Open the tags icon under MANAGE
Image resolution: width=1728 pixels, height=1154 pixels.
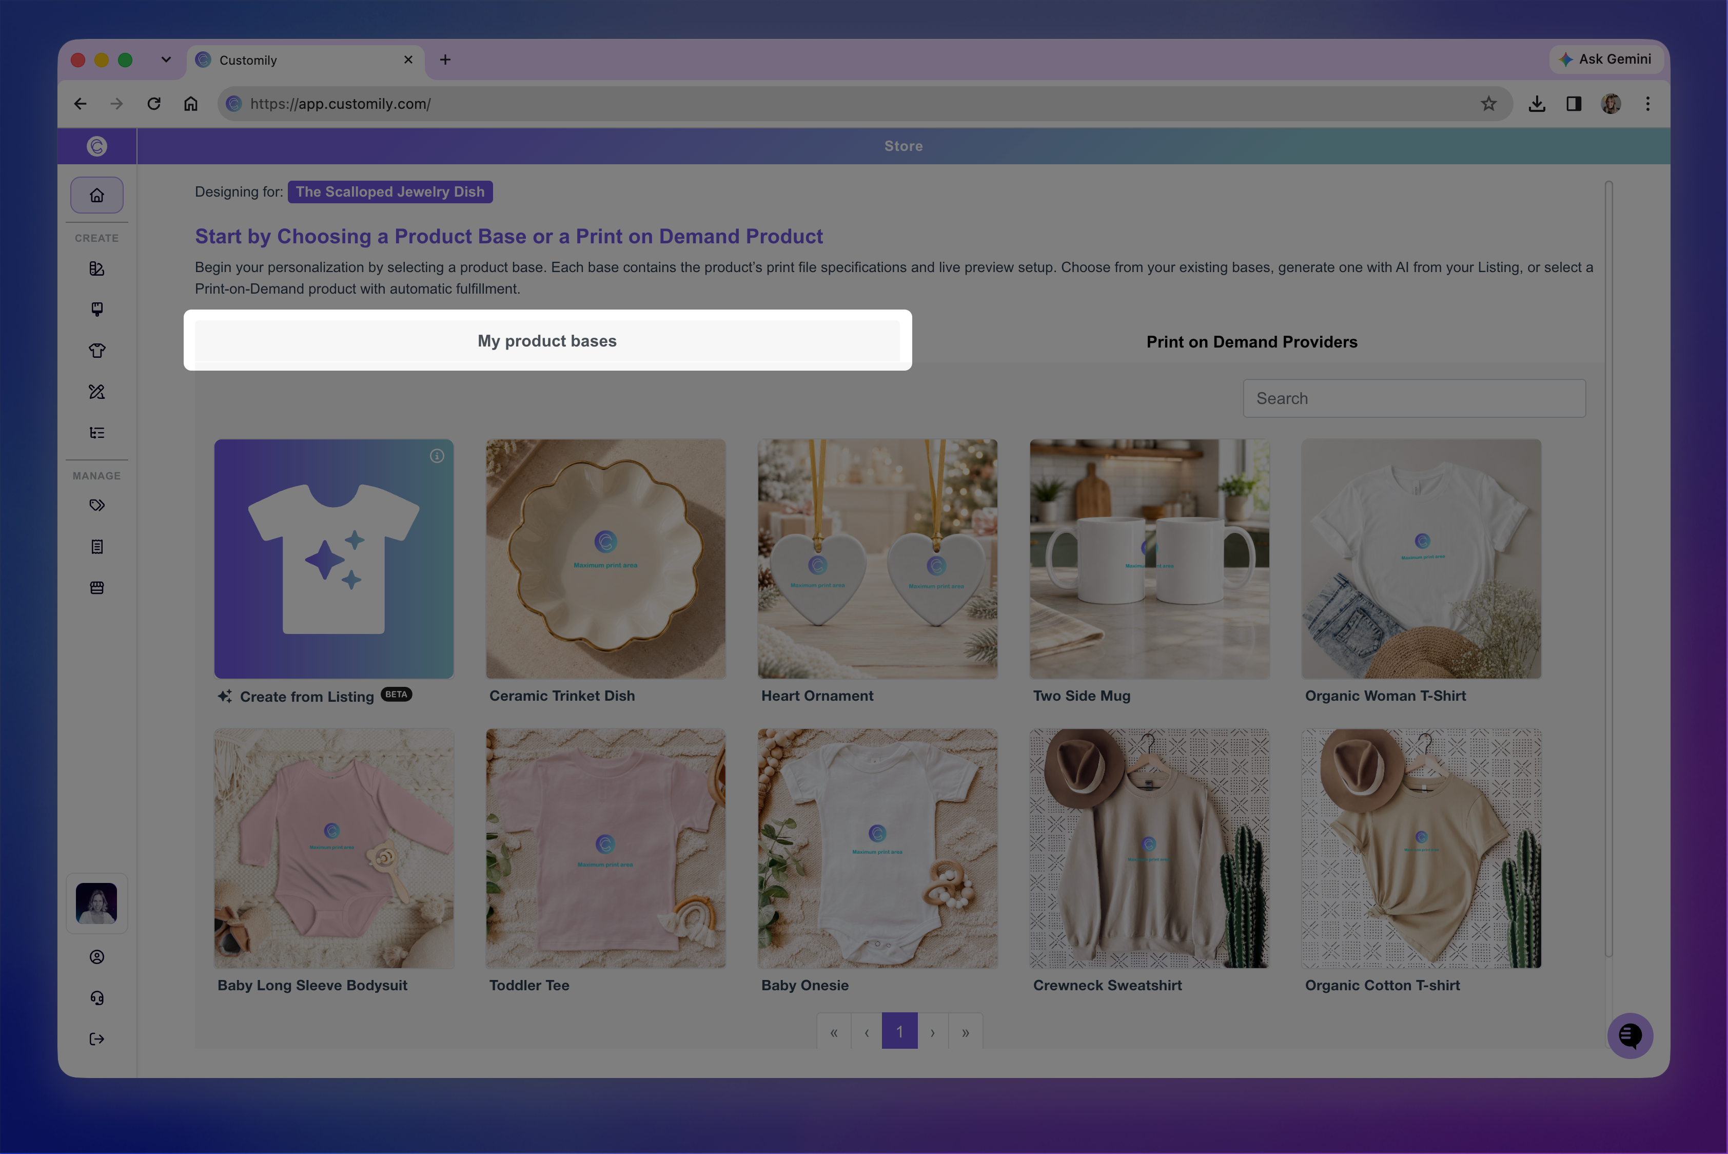pyautogui.click(x=96, y=505)
